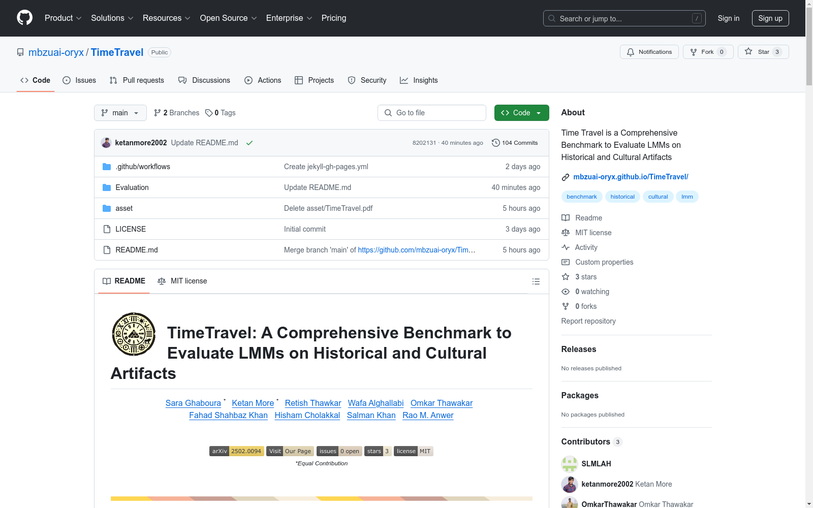Click the Go to file search field
This screenshot has width=813, height=508.
pos(432,113)
